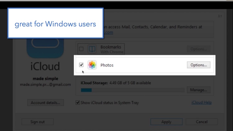
Task: Click the Photos label text
Action: point(107,65)
